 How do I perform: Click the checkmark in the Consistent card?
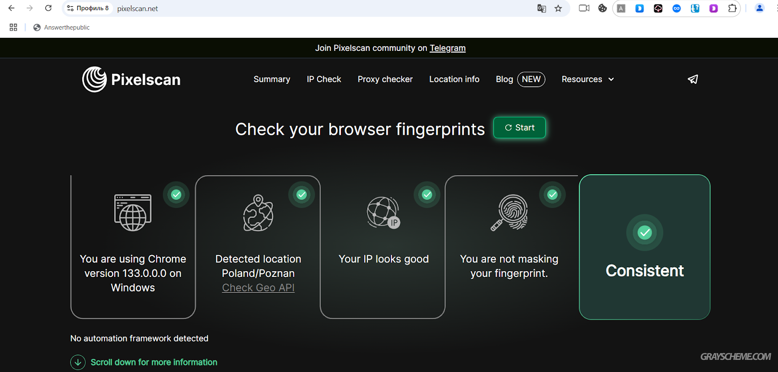click(x=645, y=233)
